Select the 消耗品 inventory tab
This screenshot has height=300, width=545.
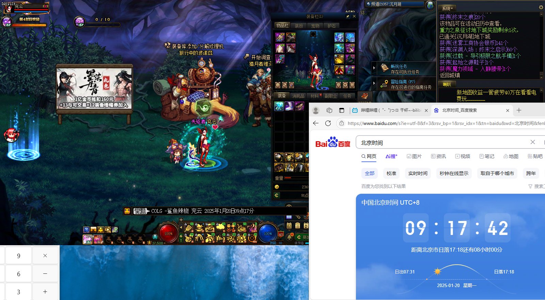298,96
